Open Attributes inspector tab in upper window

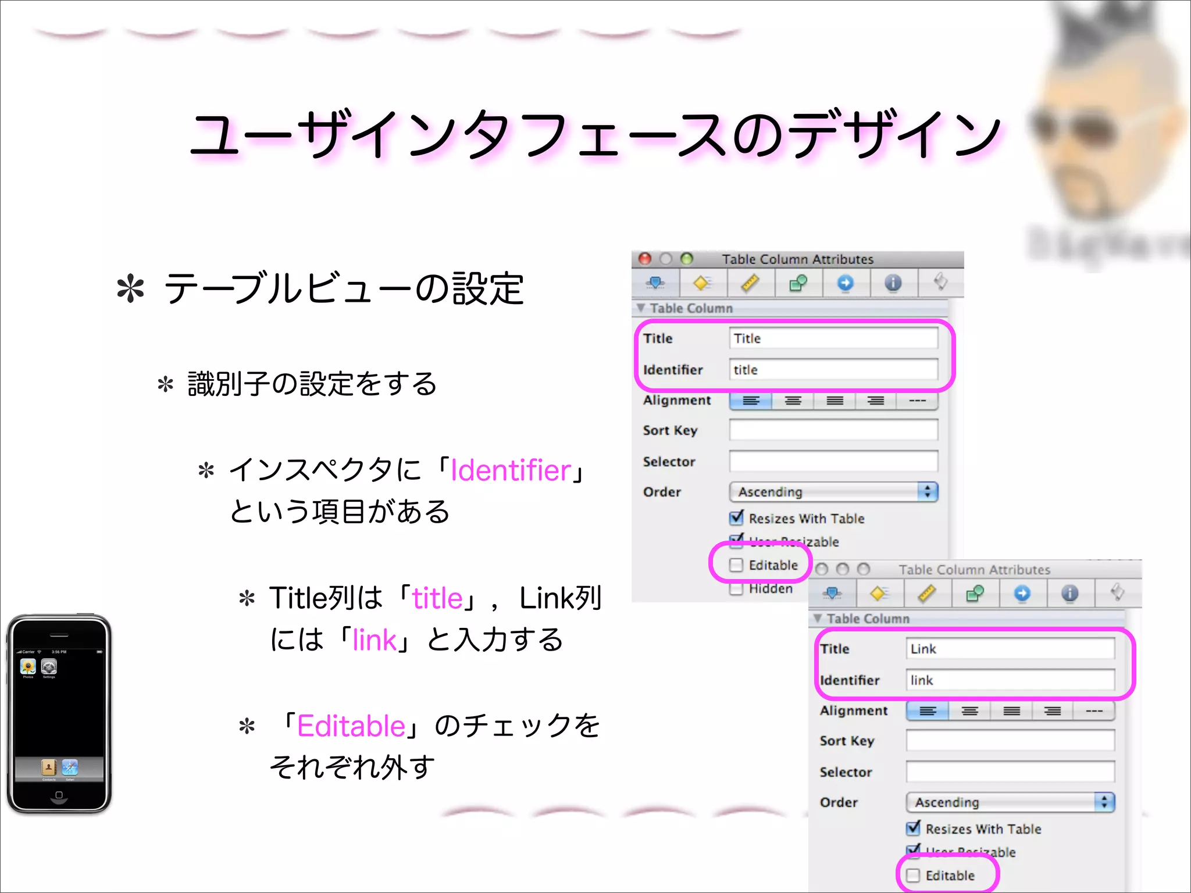pyautogui.click(x=656, y=283)
